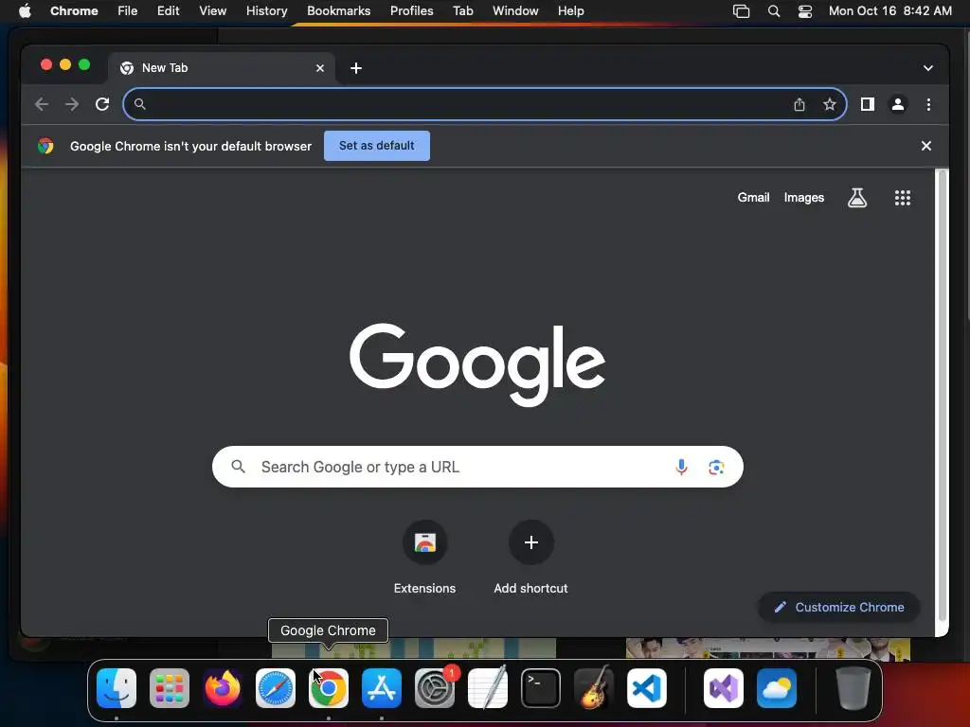Open the Bookmarks menu

(338, 11)
